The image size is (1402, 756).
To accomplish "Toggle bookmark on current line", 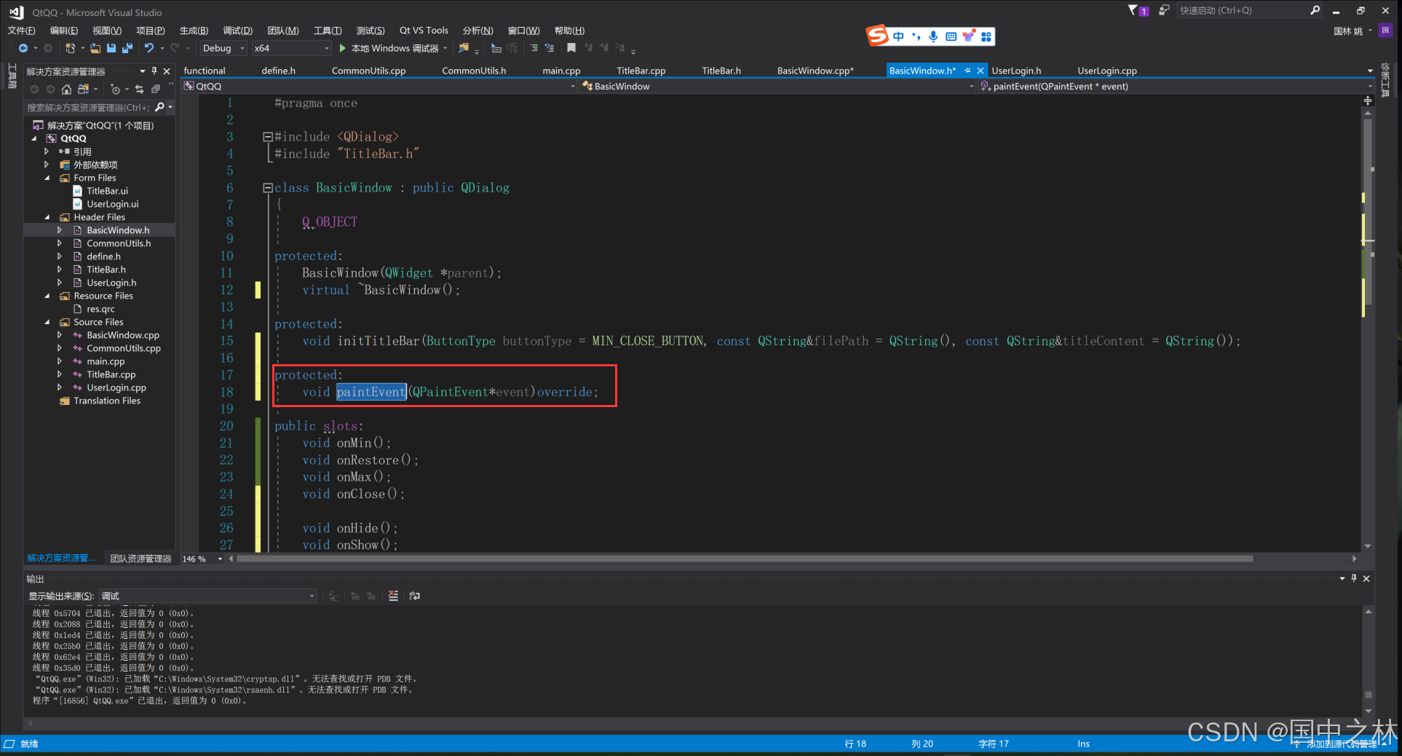I will [x=571, y=48].
